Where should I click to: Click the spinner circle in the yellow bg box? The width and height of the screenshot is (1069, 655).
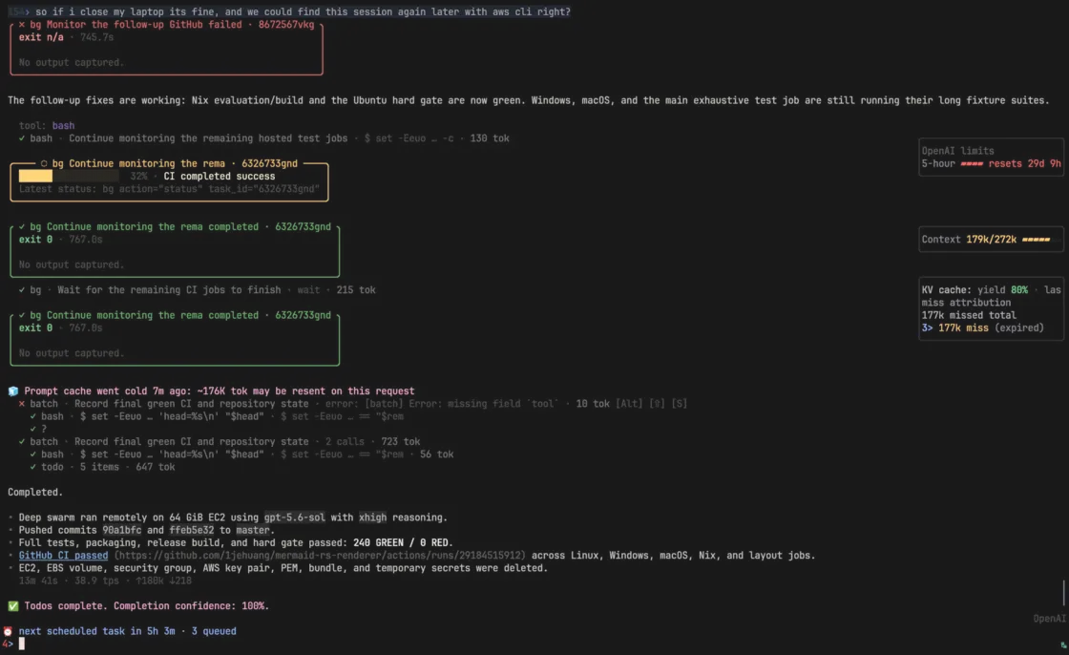44,164
